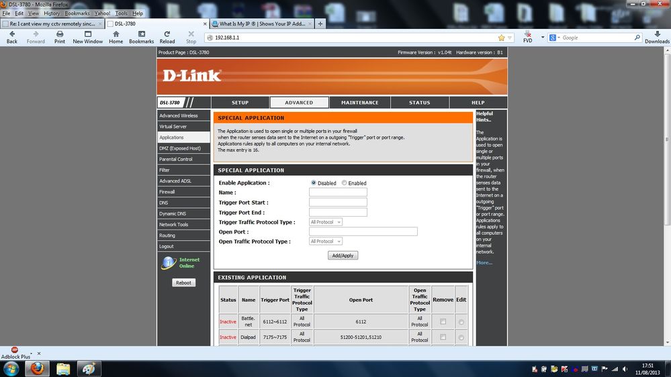The width and height of the screenshot is (671, 377).
Task: Click the Action Center flag tray icon
Action: pos(605,369)
